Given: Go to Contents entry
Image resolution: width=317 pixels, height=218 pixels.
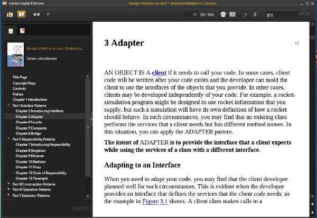Looking at the screenshot, I should click(19, 88).
